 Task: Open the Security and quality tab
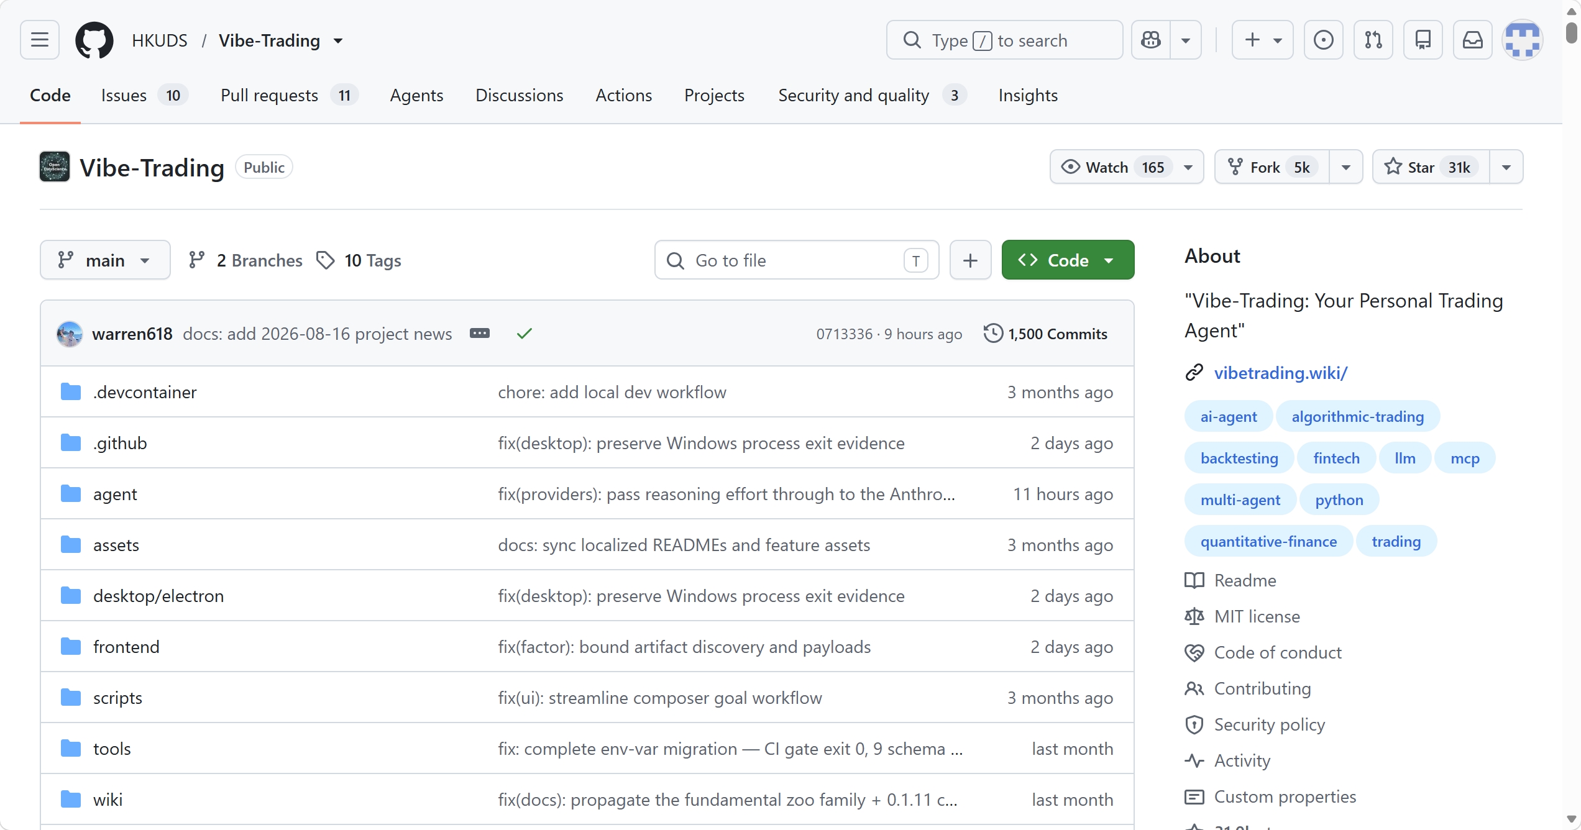(x=872, y=95)
